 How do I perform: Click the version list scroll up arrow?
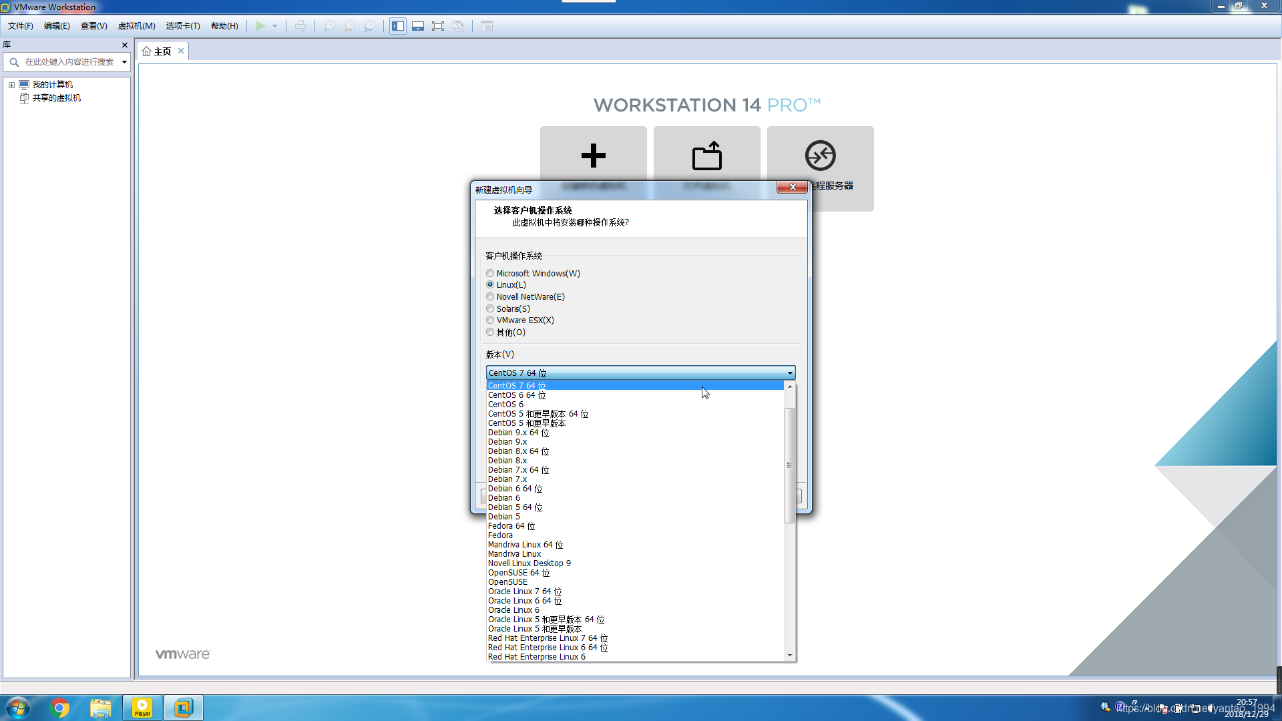coord(790,386)
